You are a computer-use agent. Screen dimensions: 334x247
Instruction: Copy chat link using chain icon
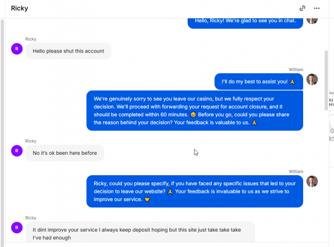pos(302,8)
